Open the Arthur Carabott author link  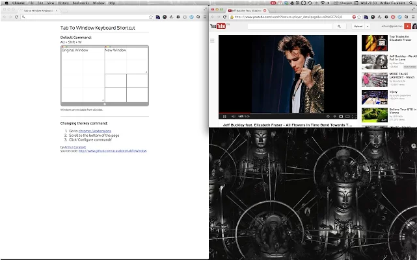tap(75, 147)
